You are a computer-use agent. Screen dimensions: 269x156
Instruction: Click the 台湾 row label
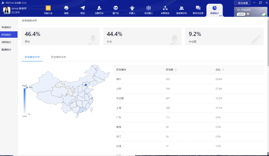118,146
